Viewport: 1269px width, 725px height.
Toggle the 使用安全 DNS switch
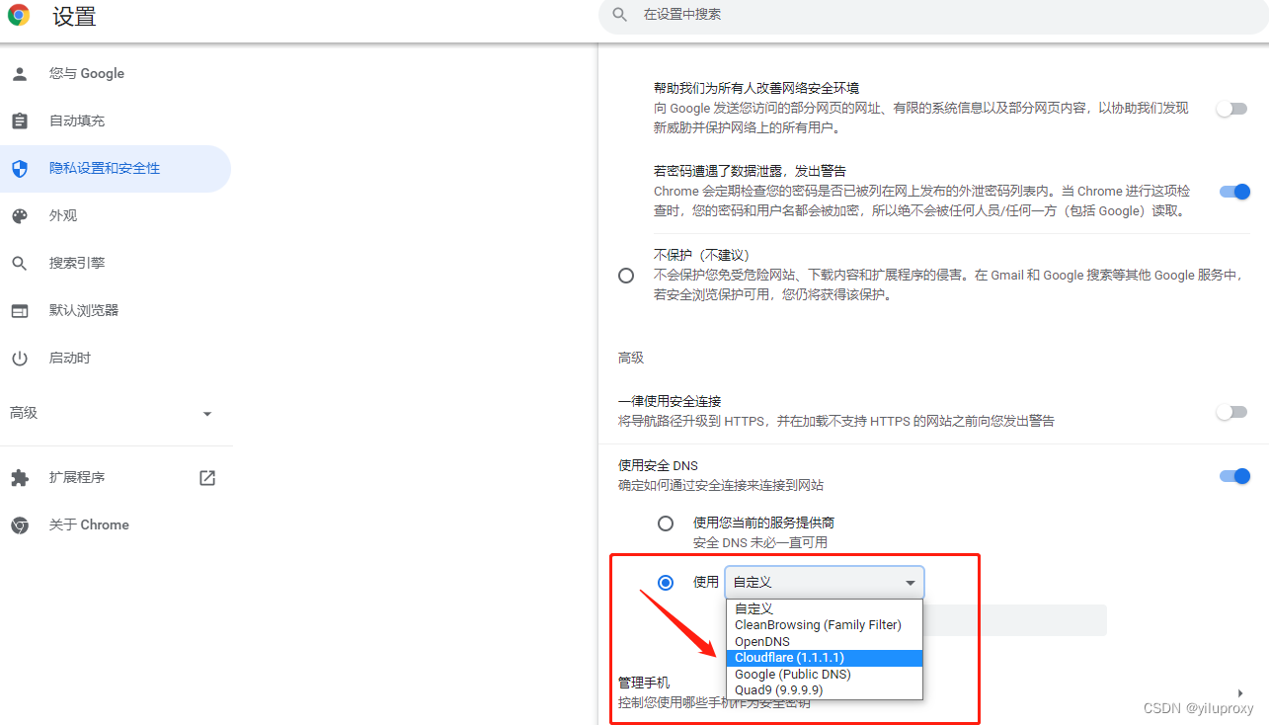click(1234, 476)
